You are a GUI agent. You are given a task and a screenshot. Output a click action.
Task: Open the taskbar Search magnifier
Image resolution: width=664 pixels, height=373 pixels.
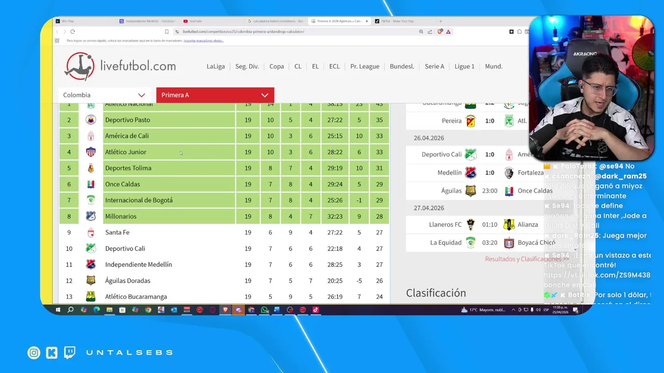pos(71,310)
